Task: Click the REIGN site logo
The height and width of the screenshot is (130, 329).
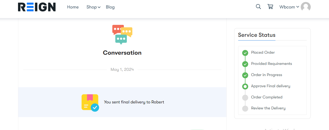Action: [x=37, y=7]
